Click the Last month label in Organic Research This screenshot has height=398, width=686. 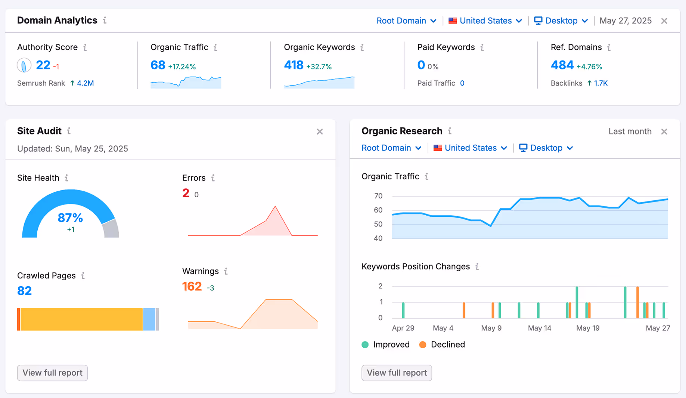630,131
